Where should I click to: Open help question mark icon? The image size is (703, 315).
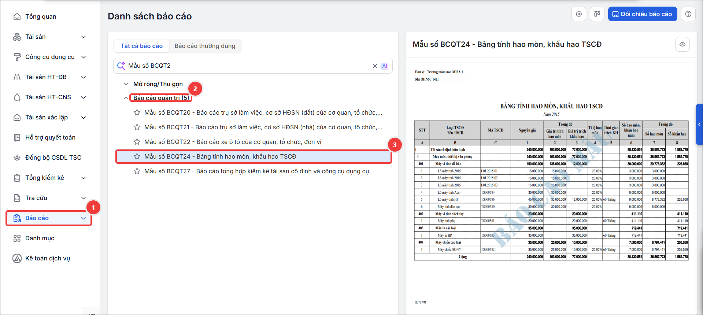pos(688,14)
